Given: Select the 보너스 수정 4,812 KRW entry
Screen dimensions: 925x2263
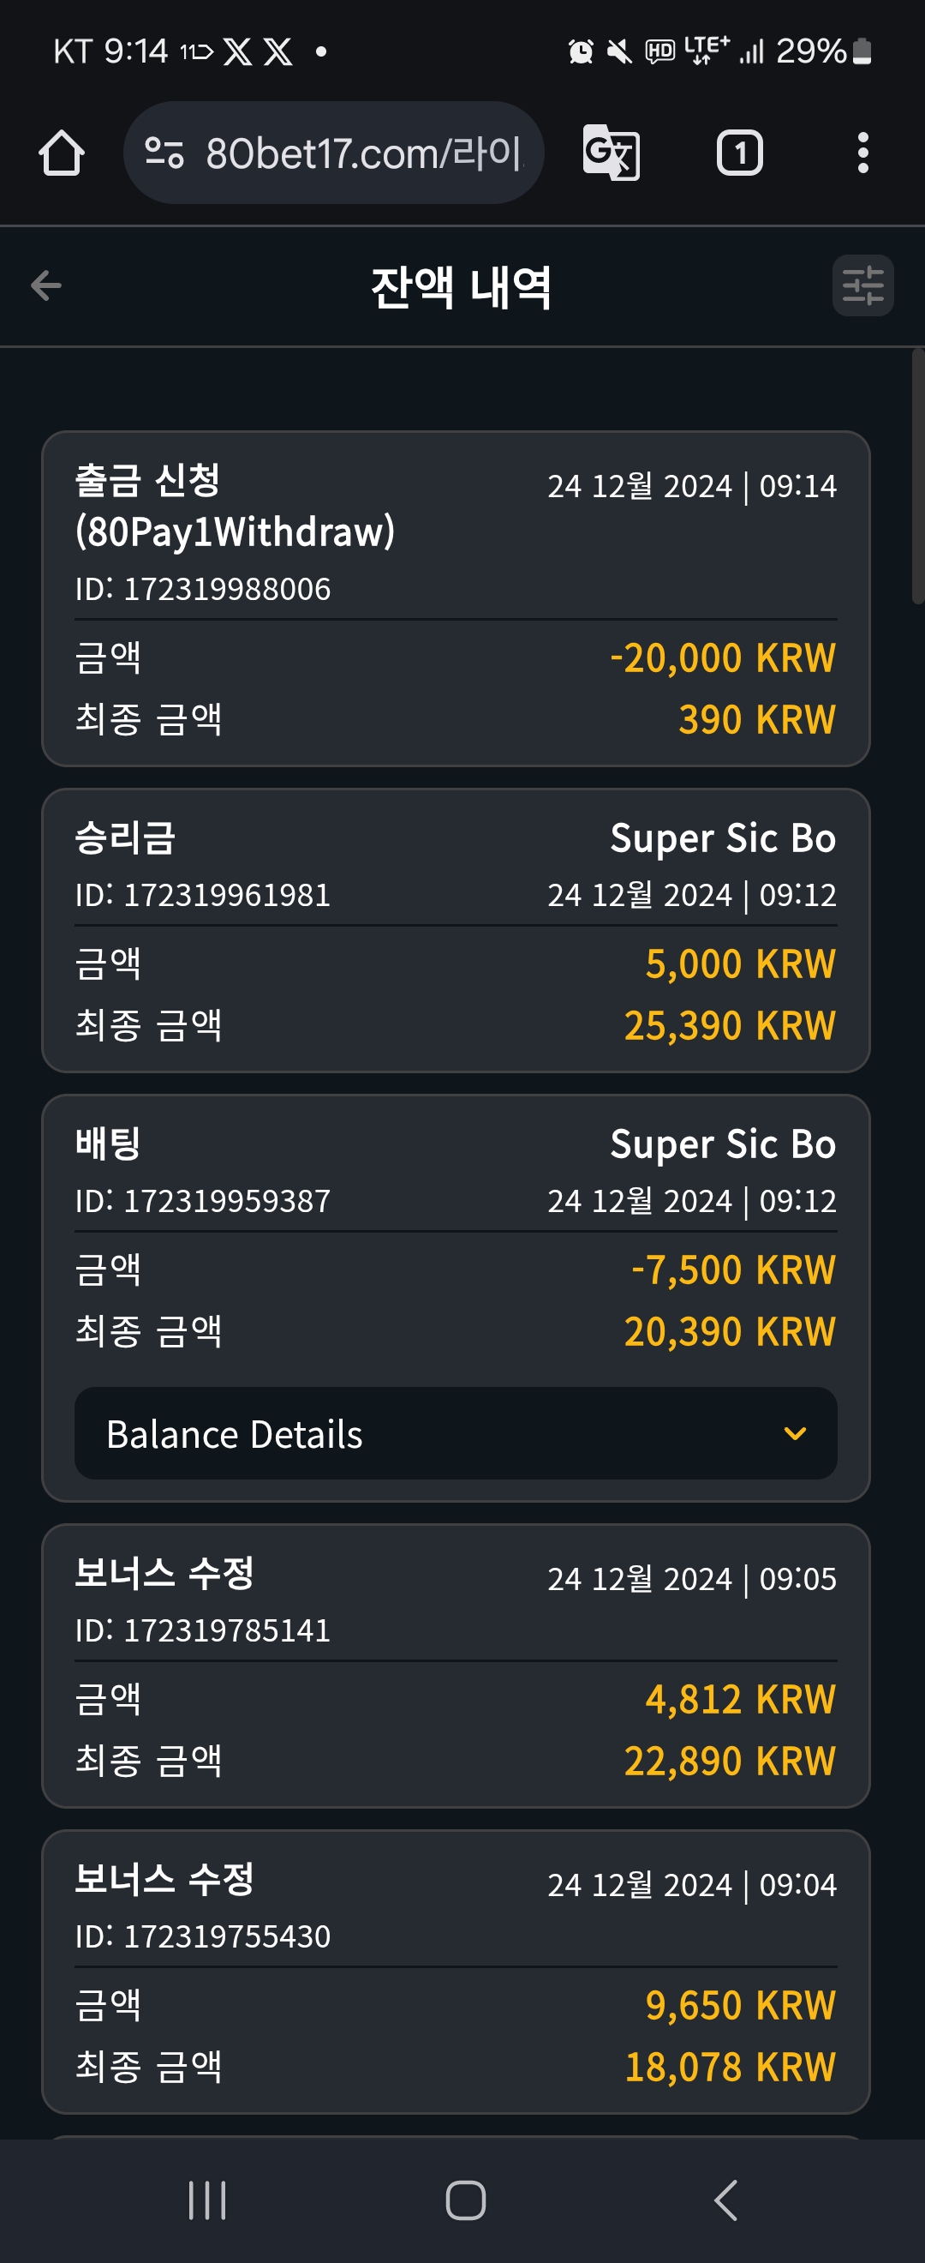Looking at the screenshot, I should click(456, 1666).
